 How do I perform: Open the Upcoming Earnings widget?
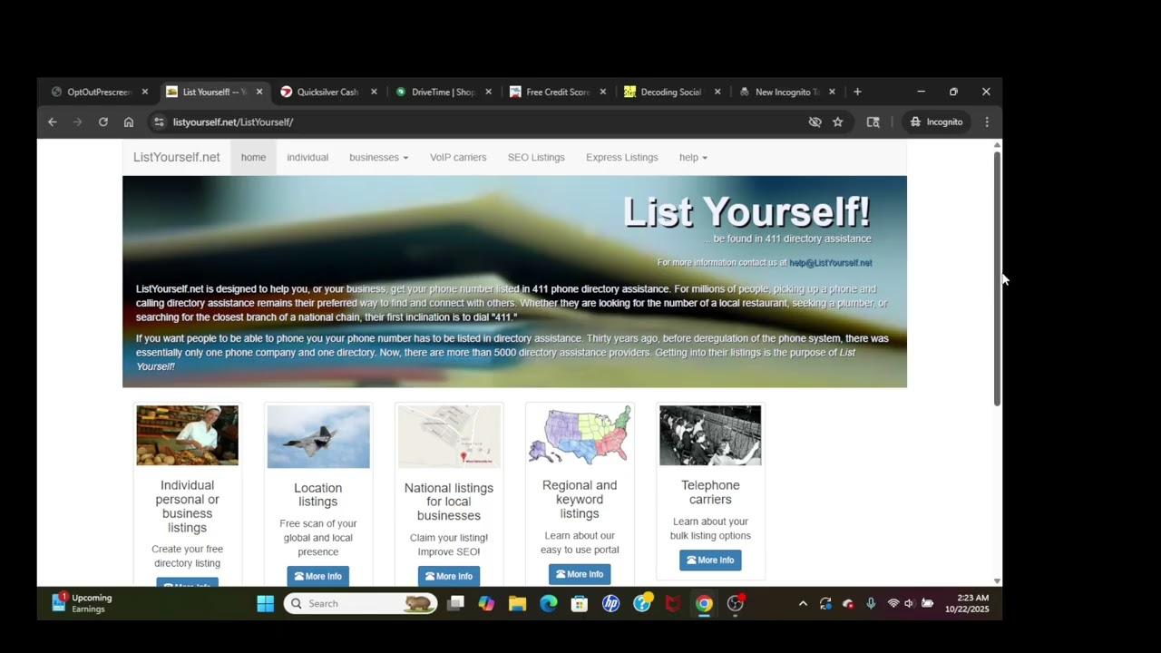pyautogui.click(x=83, y=603)
